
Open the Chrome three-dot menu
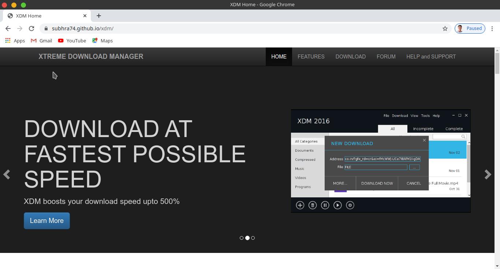(x=492, y=29)
